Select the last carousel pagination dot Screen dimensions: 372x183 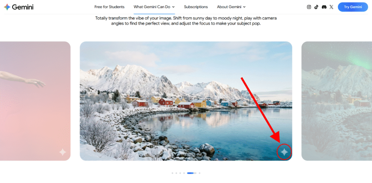pyautogui.click(x=199, y=173)
